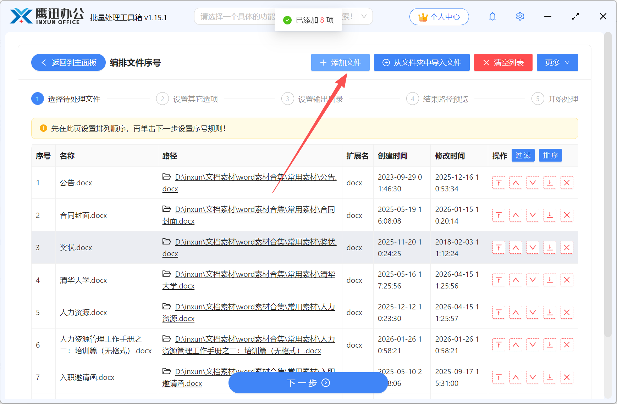Viewport: 617px width, 404px height.
Task: Click 下一步 to proceed
Action: 308,383
